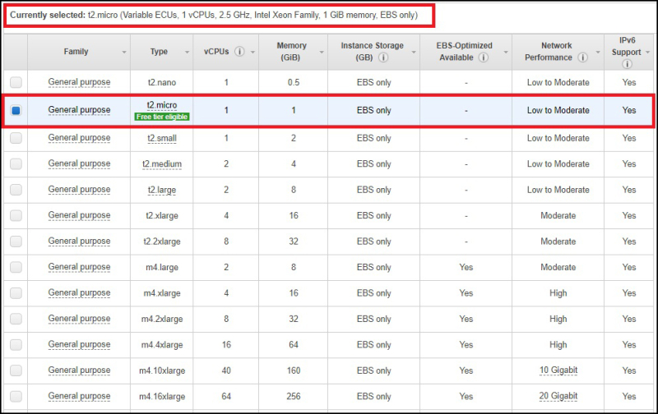Click the Family column header label

(76, 52)
